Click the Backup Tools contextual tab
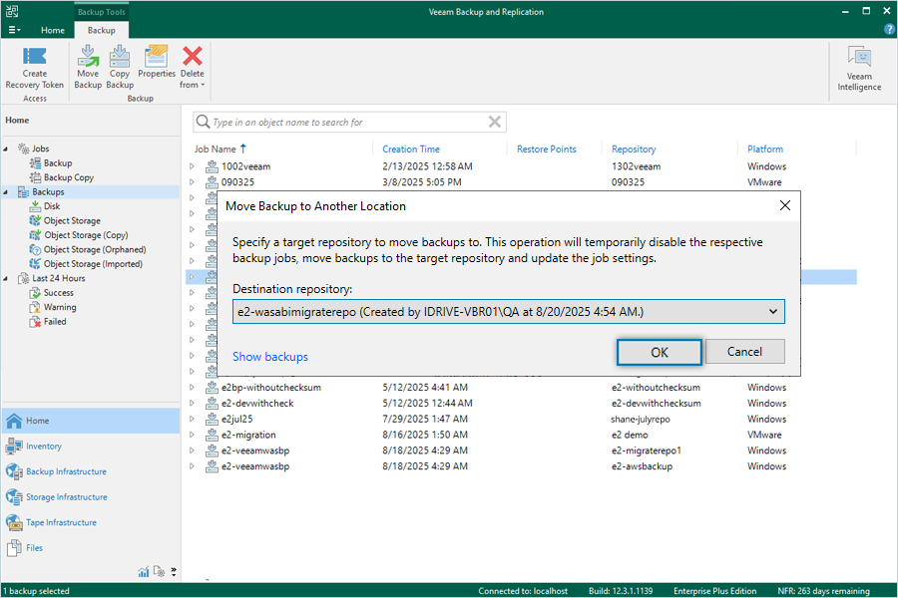Image resolution: width=898 pixels, height=598 pixels. (102, 11)
